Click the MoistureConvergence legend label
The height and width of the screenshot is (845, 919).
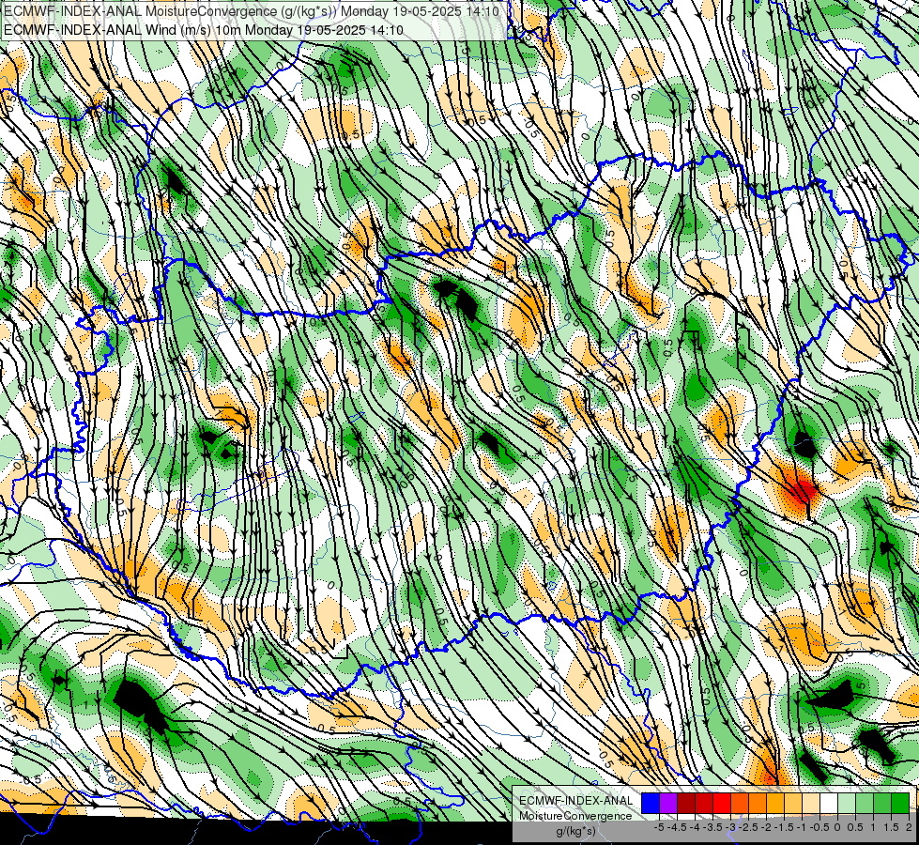pyautogui.click(x=575, y=816)
